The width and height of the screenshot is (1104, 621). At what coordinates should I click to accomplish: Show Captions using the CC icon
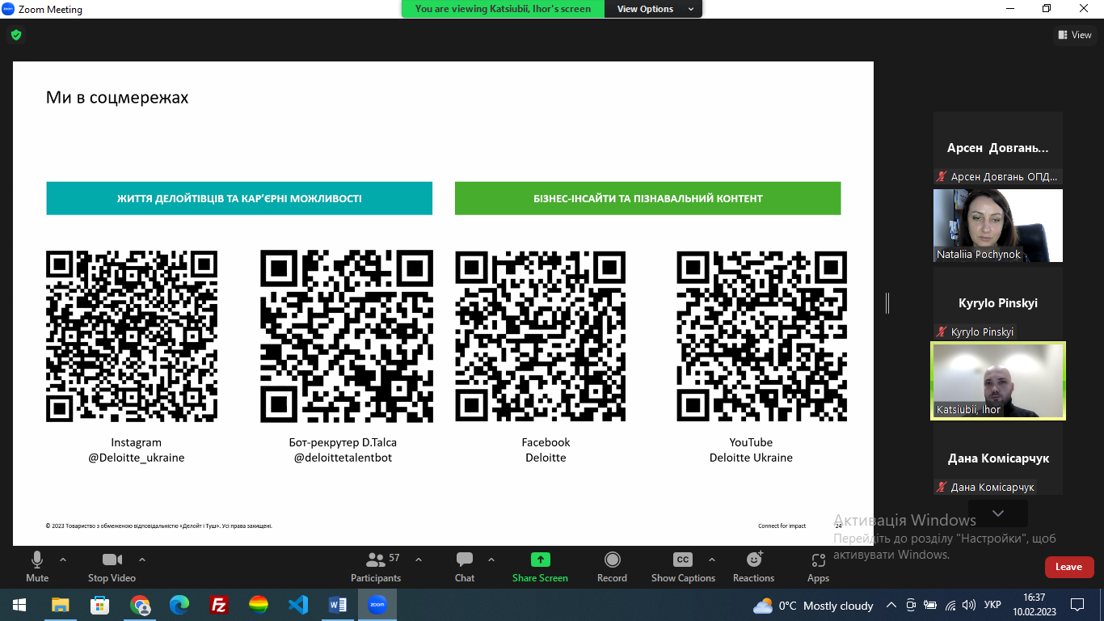tap(683, 566)
